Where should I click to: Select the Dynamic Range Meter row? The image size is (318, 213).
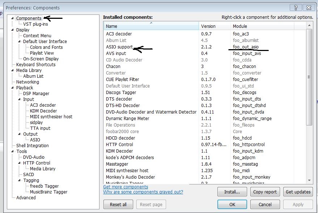click(205, 119)
